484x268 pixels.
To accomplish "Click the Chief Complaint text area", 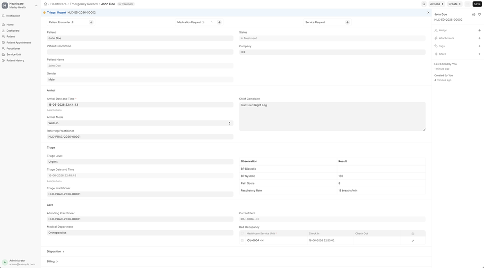I will pos(332,117).
